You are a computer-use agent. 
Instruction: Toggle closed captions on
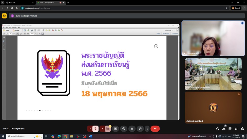click(x=132, y=129)
